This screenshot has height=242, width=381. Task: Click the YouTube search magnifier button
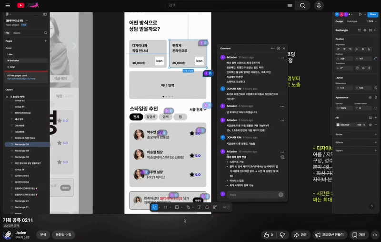coord(302,5)
